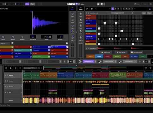Select the Percussion drum pad

coord(41,50)
